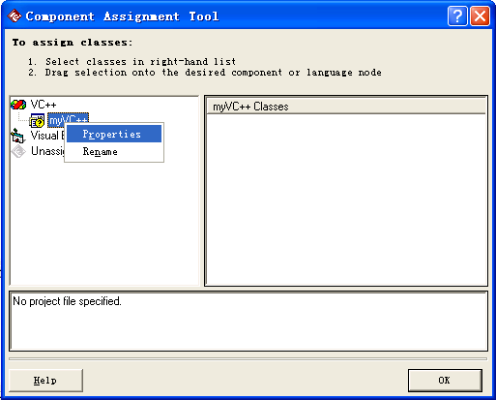The image size is (496, 400).
Task: Select the Unassigned tree node label
Action: click(47, 151)
